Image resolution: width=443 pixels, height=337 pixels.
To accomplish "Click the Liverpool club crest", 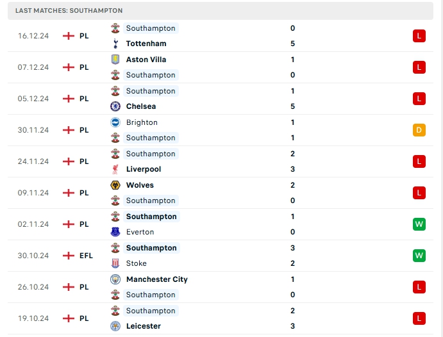I will 115,169.
